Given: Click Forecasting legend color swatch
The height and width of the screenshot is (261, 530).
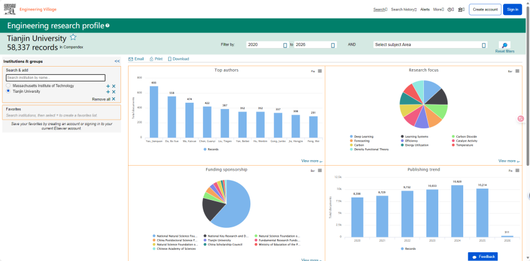Looking at the screenshot, I should click(351, 141).
